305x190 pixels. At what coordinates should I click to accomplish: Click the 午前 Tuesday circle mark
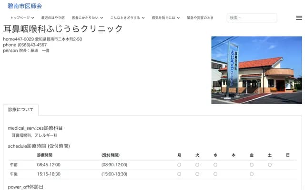click(x=197, y=165)
